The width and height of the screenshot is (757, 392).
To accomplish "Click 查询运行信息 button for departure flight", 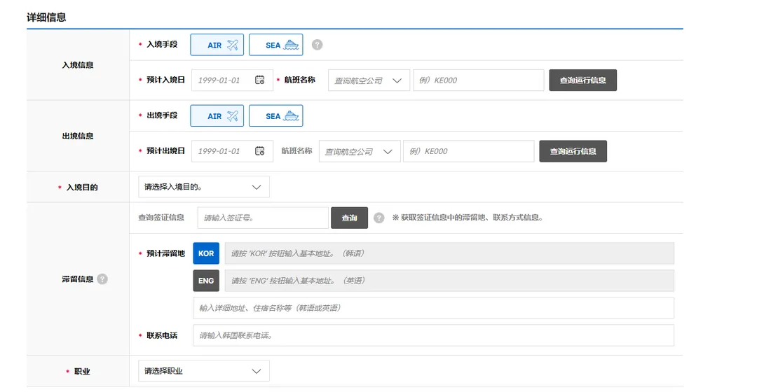I will pos(573,151).
